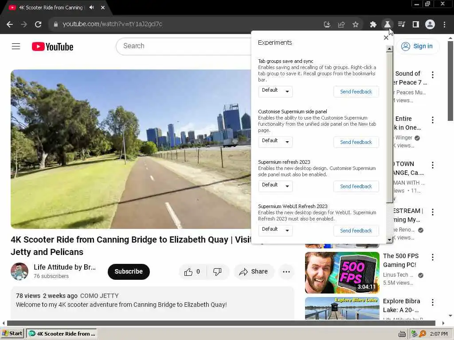Open Life Attitude by Br... channel name
Image resolution: width=454 pixels, height=340 pixels.
click(x=65, y=267)
